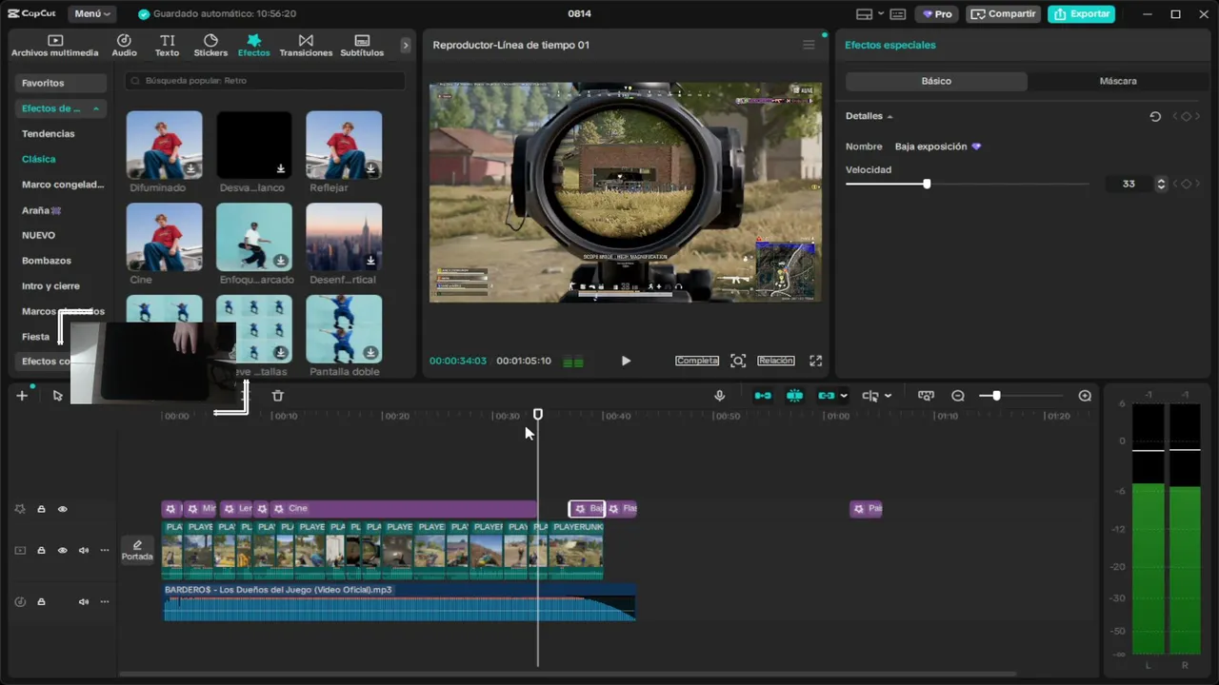Click the Portada cover button
1219x685 pixels.
tap(137, 550)
